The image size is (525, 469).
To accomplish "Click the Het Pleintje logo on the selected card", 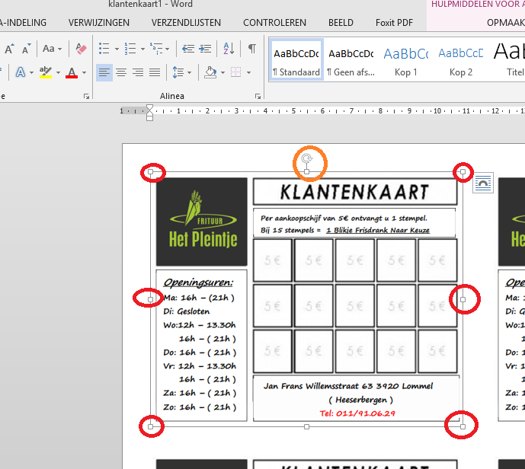I will point(202,222).
